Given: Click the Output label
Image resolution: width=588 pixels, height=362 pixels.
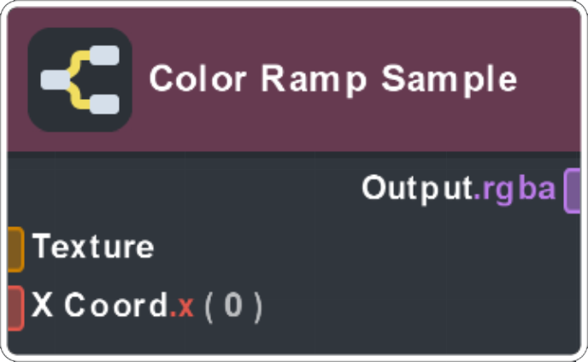Looking at the screenshot, I should click(x=416, y=188).
